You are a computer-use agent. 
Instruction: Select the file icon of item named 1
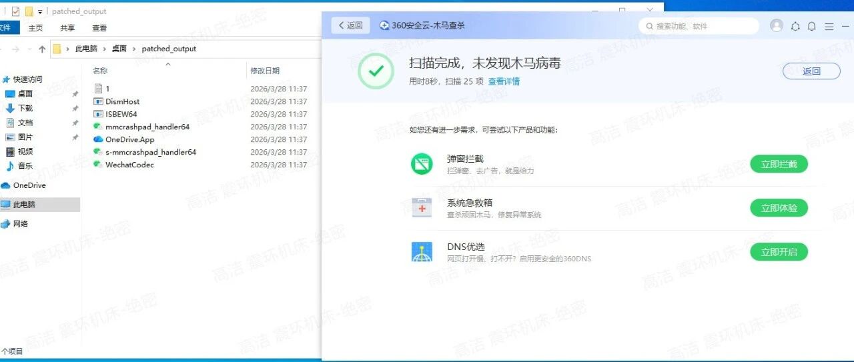coord(98,89)
